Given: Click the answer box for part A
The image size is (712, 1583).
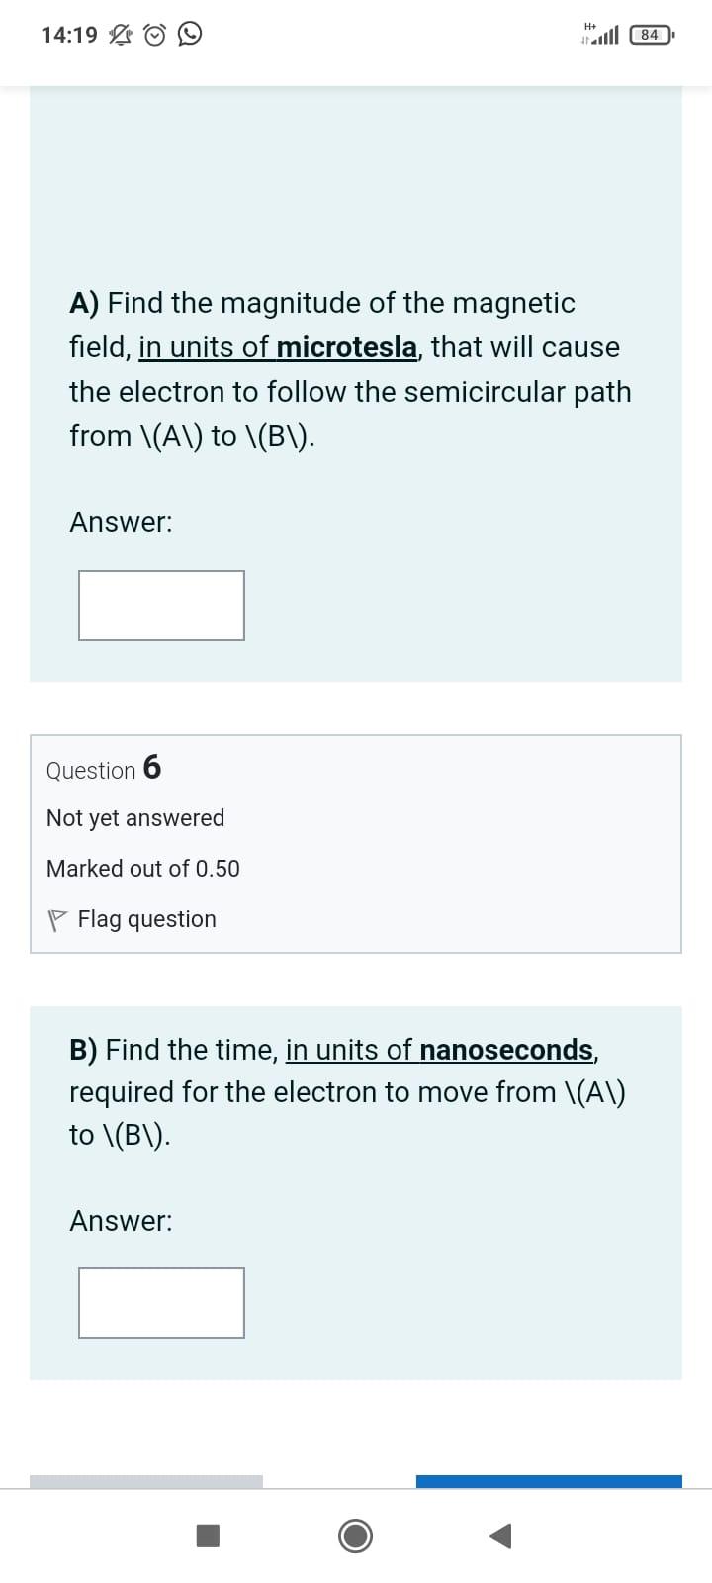Looking at the screenshot, I should 161,605.
